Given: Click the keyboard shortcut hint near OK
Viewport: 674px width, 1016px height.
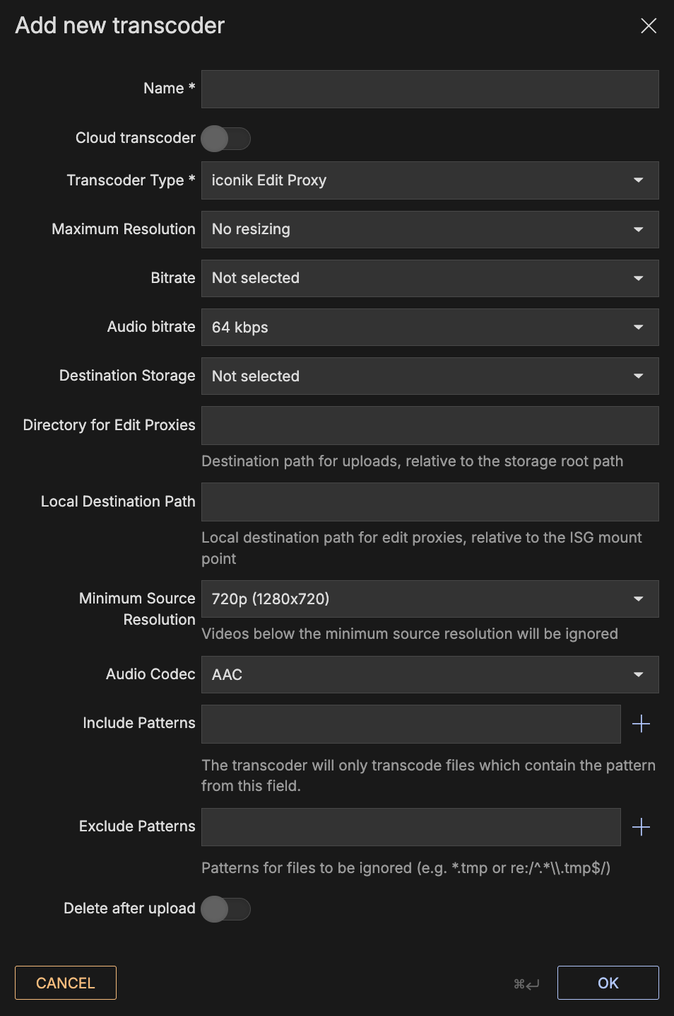Looking at the screenshot, I should [x=526, y=984].
